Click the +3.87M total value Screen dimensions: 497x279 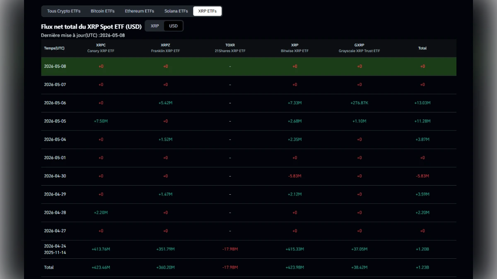click(x=422, y=139)
